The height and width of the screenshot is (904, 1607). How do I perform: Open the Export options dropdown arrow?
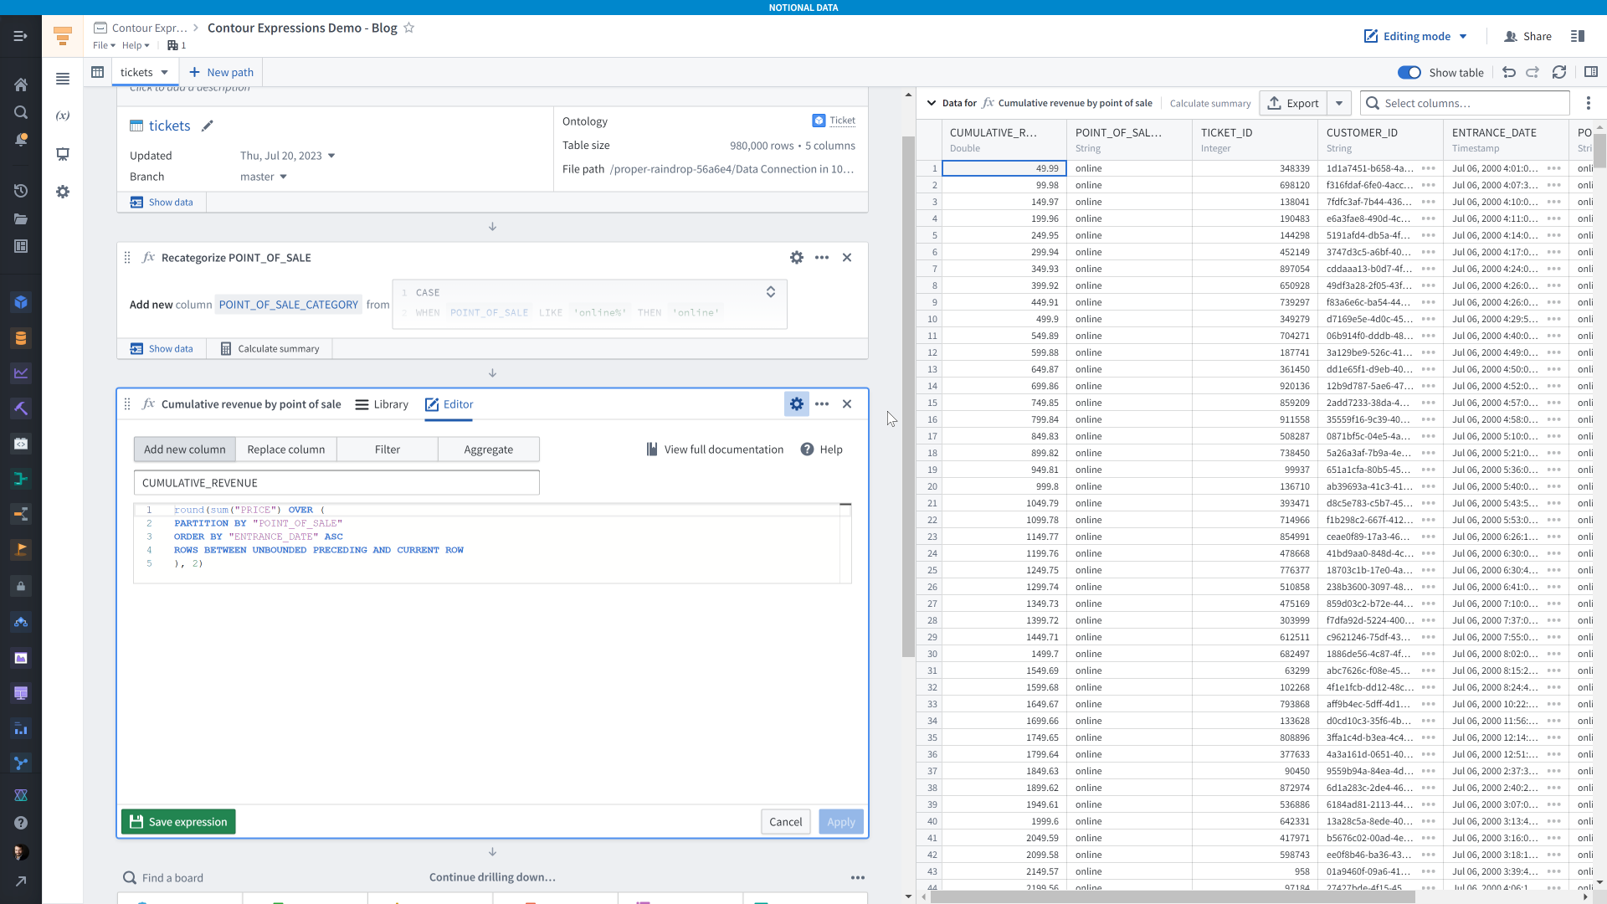coord(1339,103)
